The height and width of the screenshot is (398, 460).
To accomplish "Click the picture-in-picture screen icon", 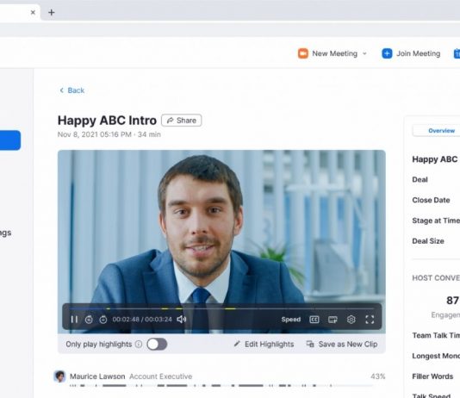I will point(333,320).
